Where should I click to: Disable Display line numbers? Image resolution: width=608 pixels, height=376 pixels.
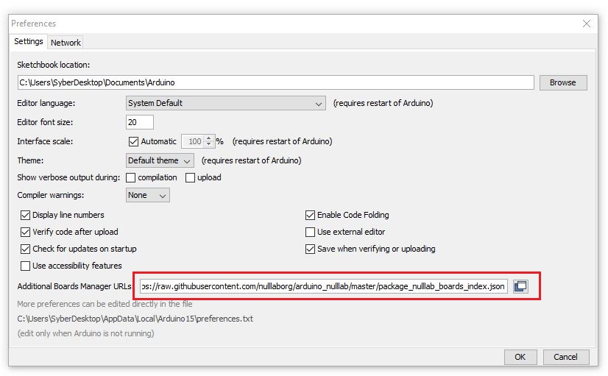click(26, 215)
